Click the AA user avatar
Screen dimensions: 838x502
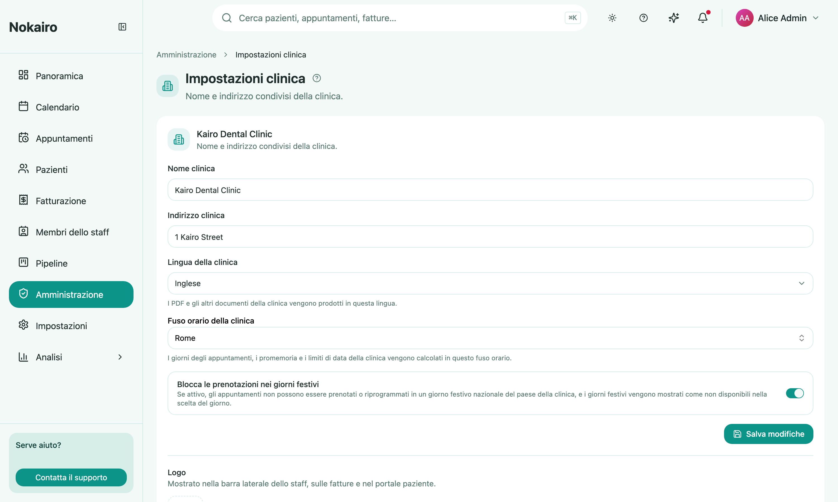(x=744, y=18)
